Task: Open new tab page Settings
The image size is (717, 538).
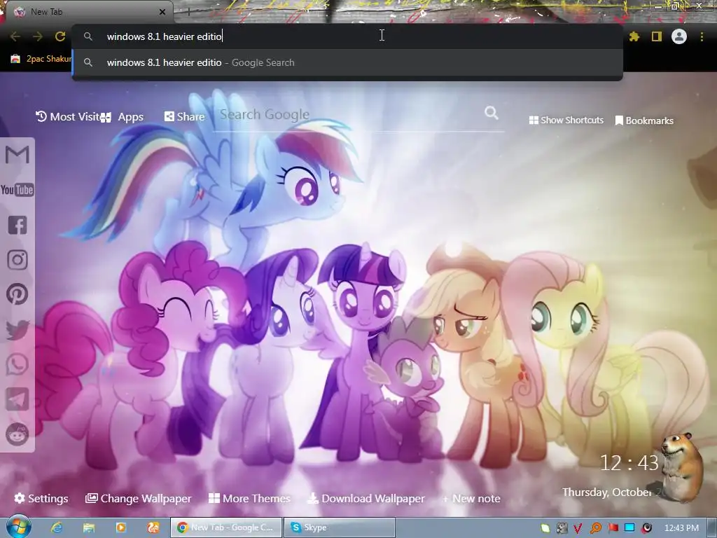Action: [x=41, y=498]
